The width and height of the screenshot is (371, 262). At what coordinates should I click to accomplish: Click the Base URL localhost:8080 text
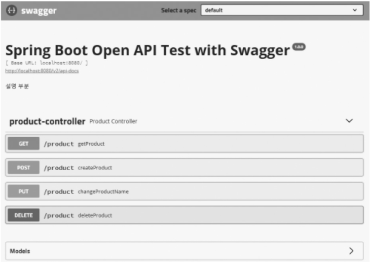[46, 63]
